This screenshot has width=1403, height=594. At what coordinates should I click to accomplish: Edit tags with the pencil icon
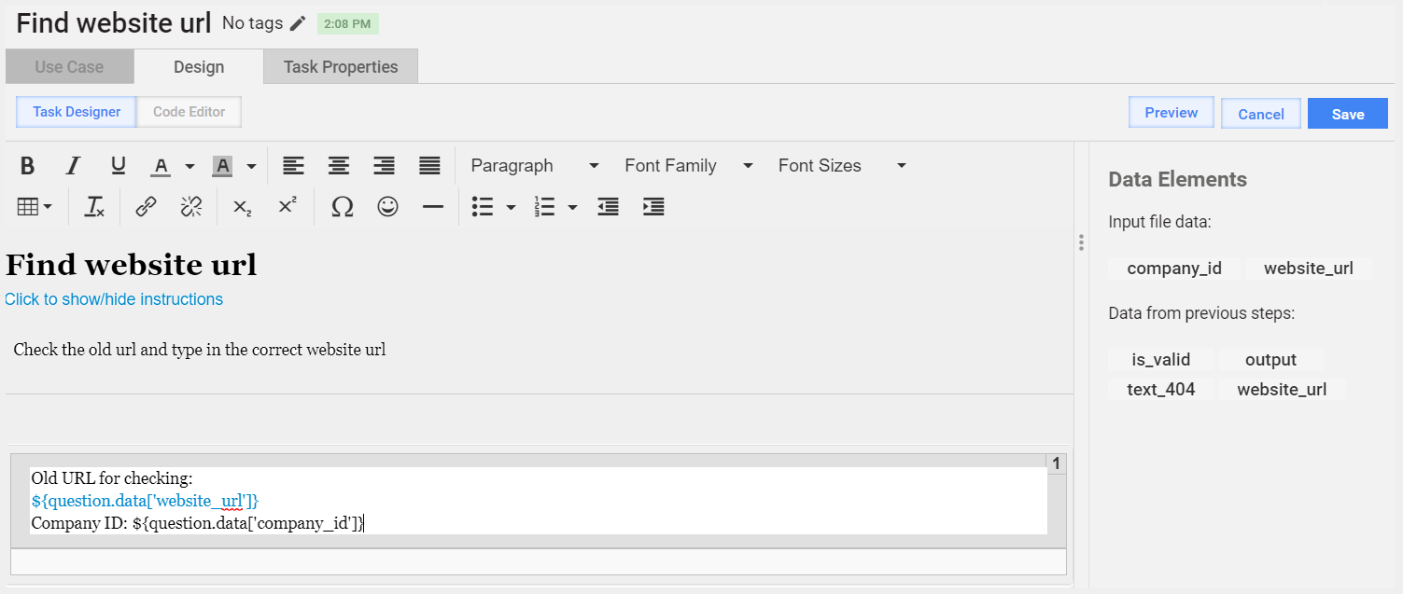click(x=298, y=23)
